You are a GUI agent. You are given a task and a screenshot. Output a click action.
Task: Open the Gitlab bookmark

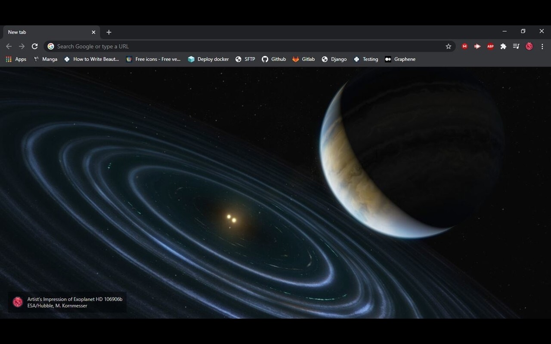click(303, 59)
